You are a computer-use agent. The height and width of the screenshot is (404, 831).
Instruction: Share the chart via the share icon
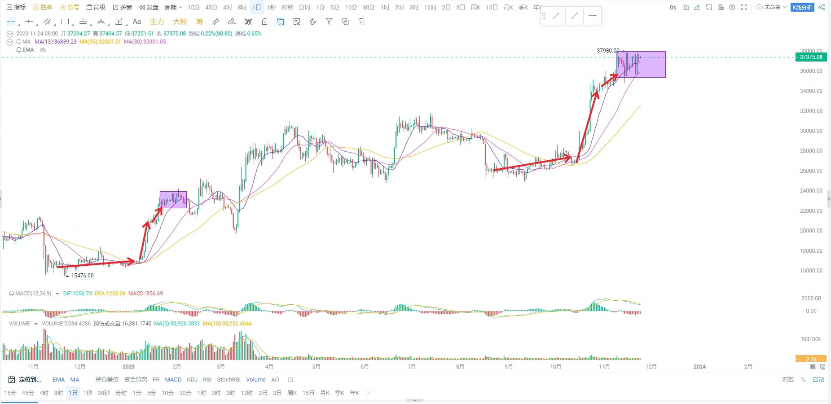(x=822, y=7)
